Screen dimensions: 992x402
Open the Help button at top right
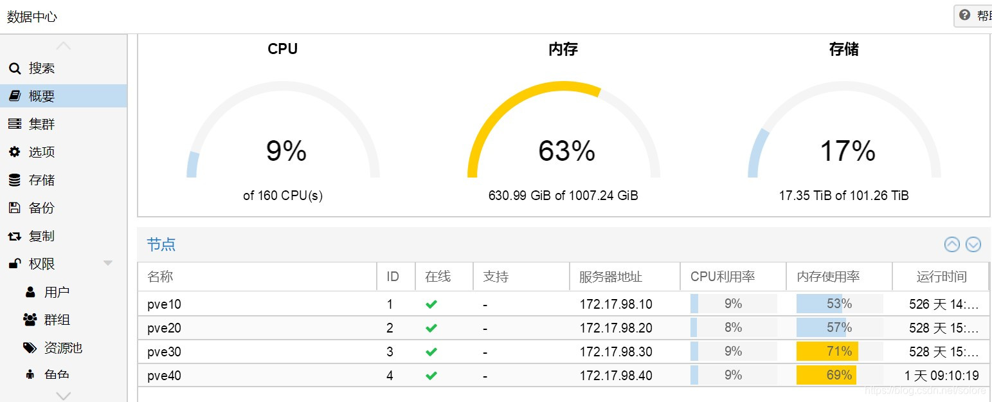(x=973, y=15)
